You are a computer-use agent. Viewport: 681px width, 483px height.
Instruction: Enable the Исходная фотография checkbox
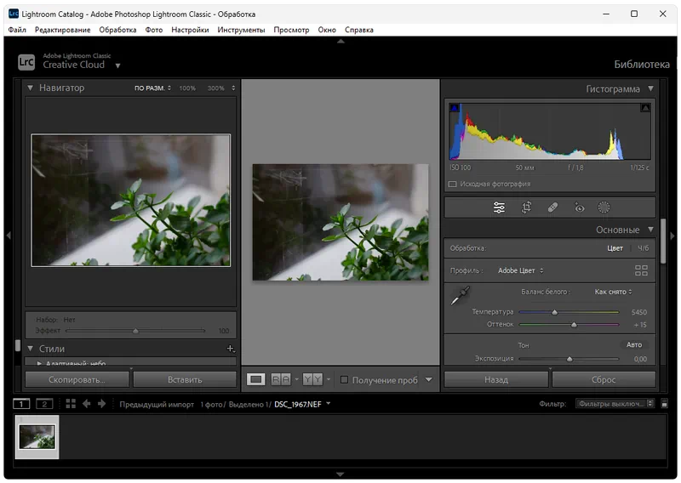(453, 184)
